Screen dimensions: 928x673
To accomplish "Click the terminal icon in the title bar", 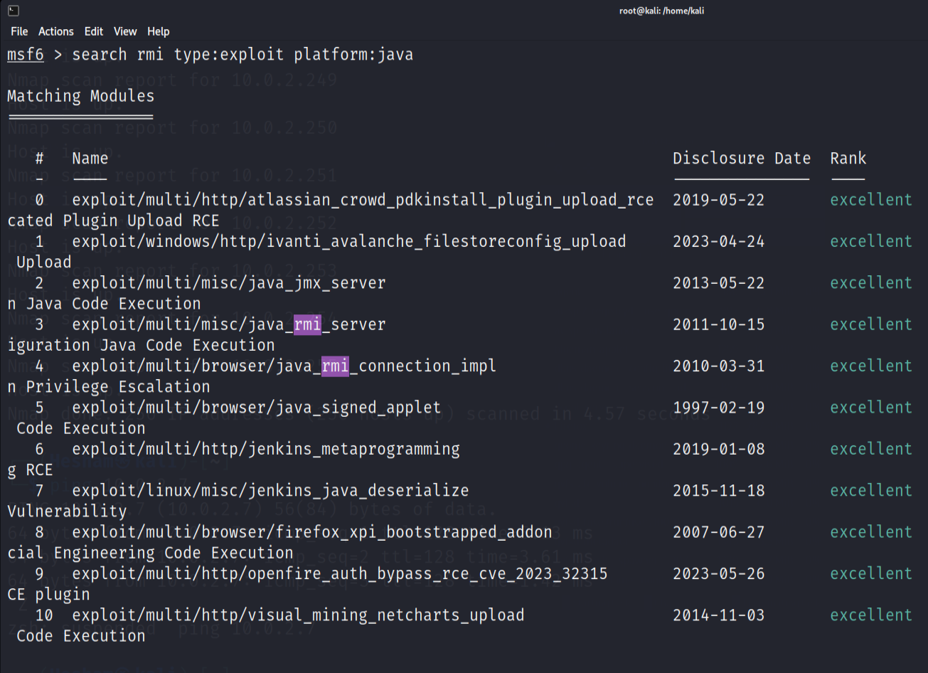I will click(x=14, y=11).
